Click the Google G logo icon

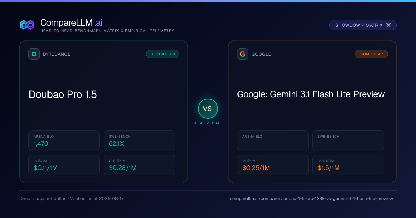coord(243,54)
